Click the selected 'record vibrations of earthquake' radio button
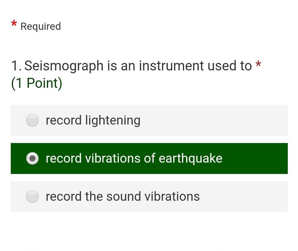Image resolution: width=298 pixels, height=251 pixels. click(32, 158)
